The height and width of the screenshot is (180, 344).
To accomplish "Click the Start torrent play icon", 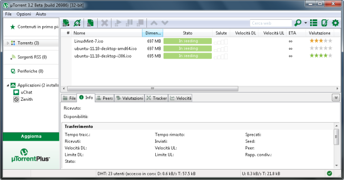I will tap(118, 23).
